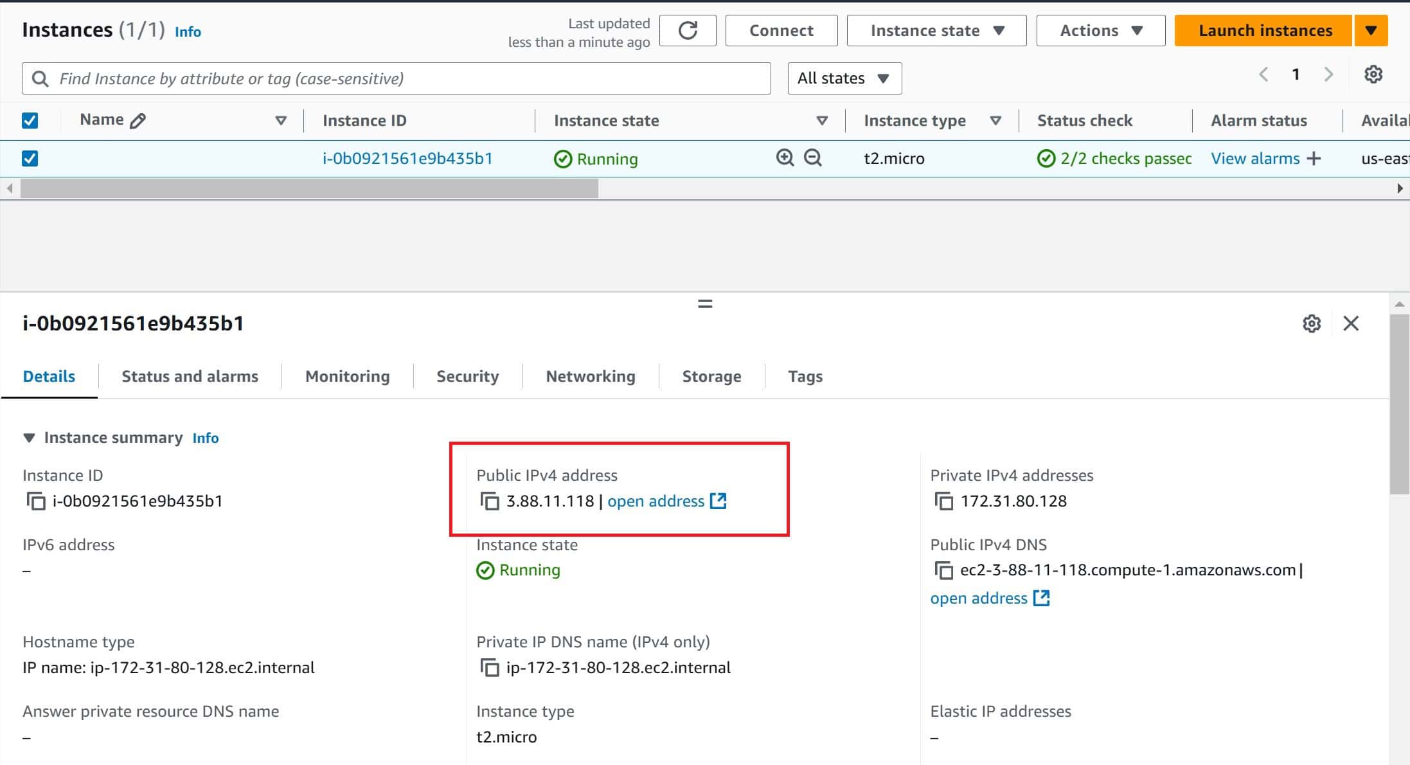Click the zoom-in icon beside Running state
Screen dimensions: 1410x765
[x=785, y=157]
